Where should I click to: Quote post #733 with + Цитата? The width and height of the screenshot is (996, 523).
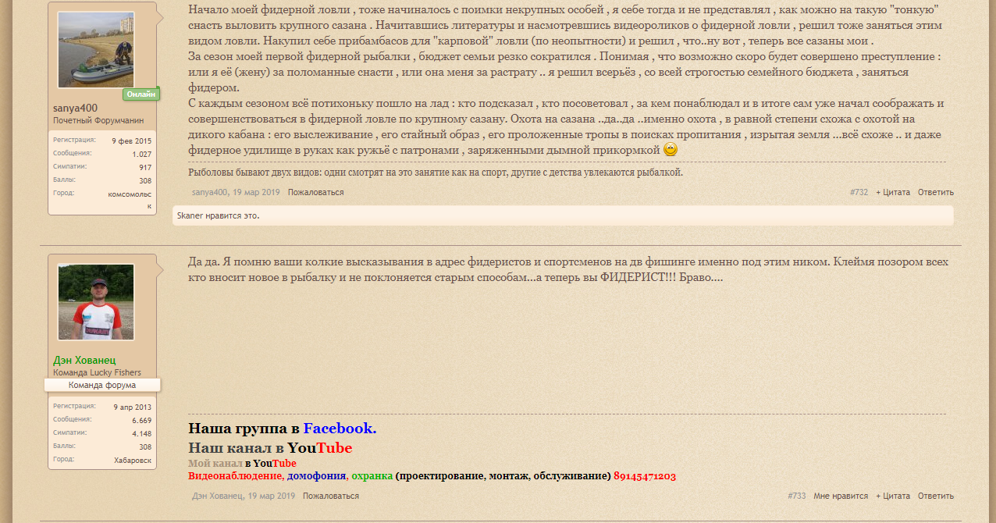coord(892,496)
